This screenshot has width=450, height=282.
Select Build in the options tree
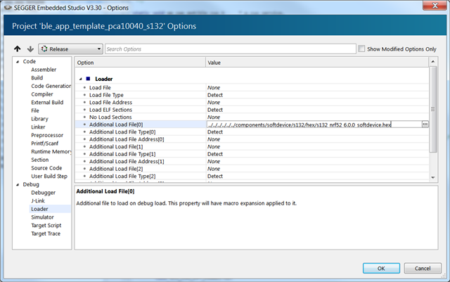click(37, 78)
